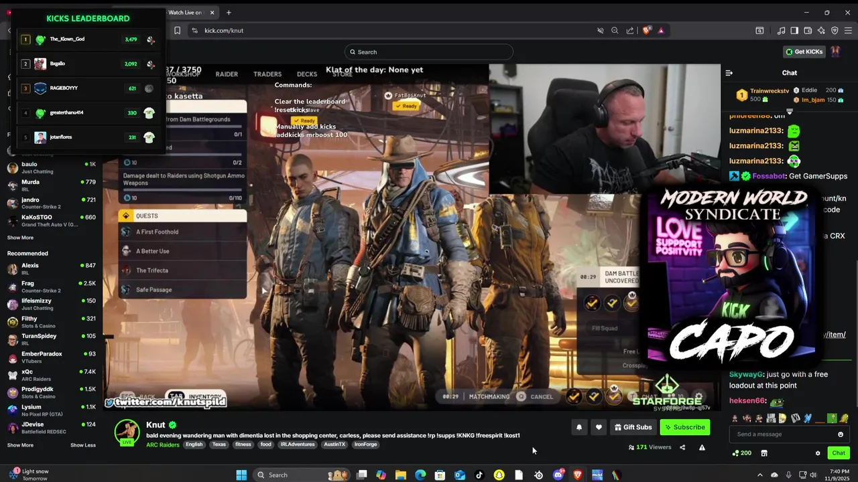Click the zoom out magnifier in address bar
Screen dimensions: 858x482
click(615, 30)
